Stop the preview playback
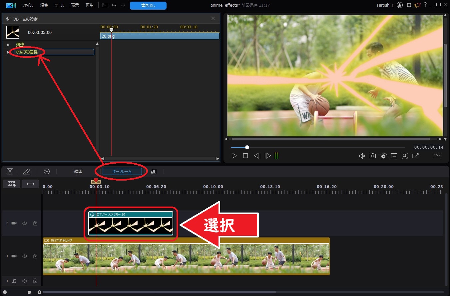 (x=245, y=156)
